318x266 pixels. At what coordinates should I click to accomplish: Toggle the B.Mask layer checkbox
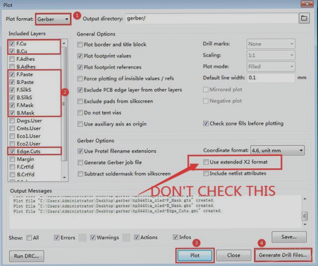pyautogui.click(x=11, y=113)
